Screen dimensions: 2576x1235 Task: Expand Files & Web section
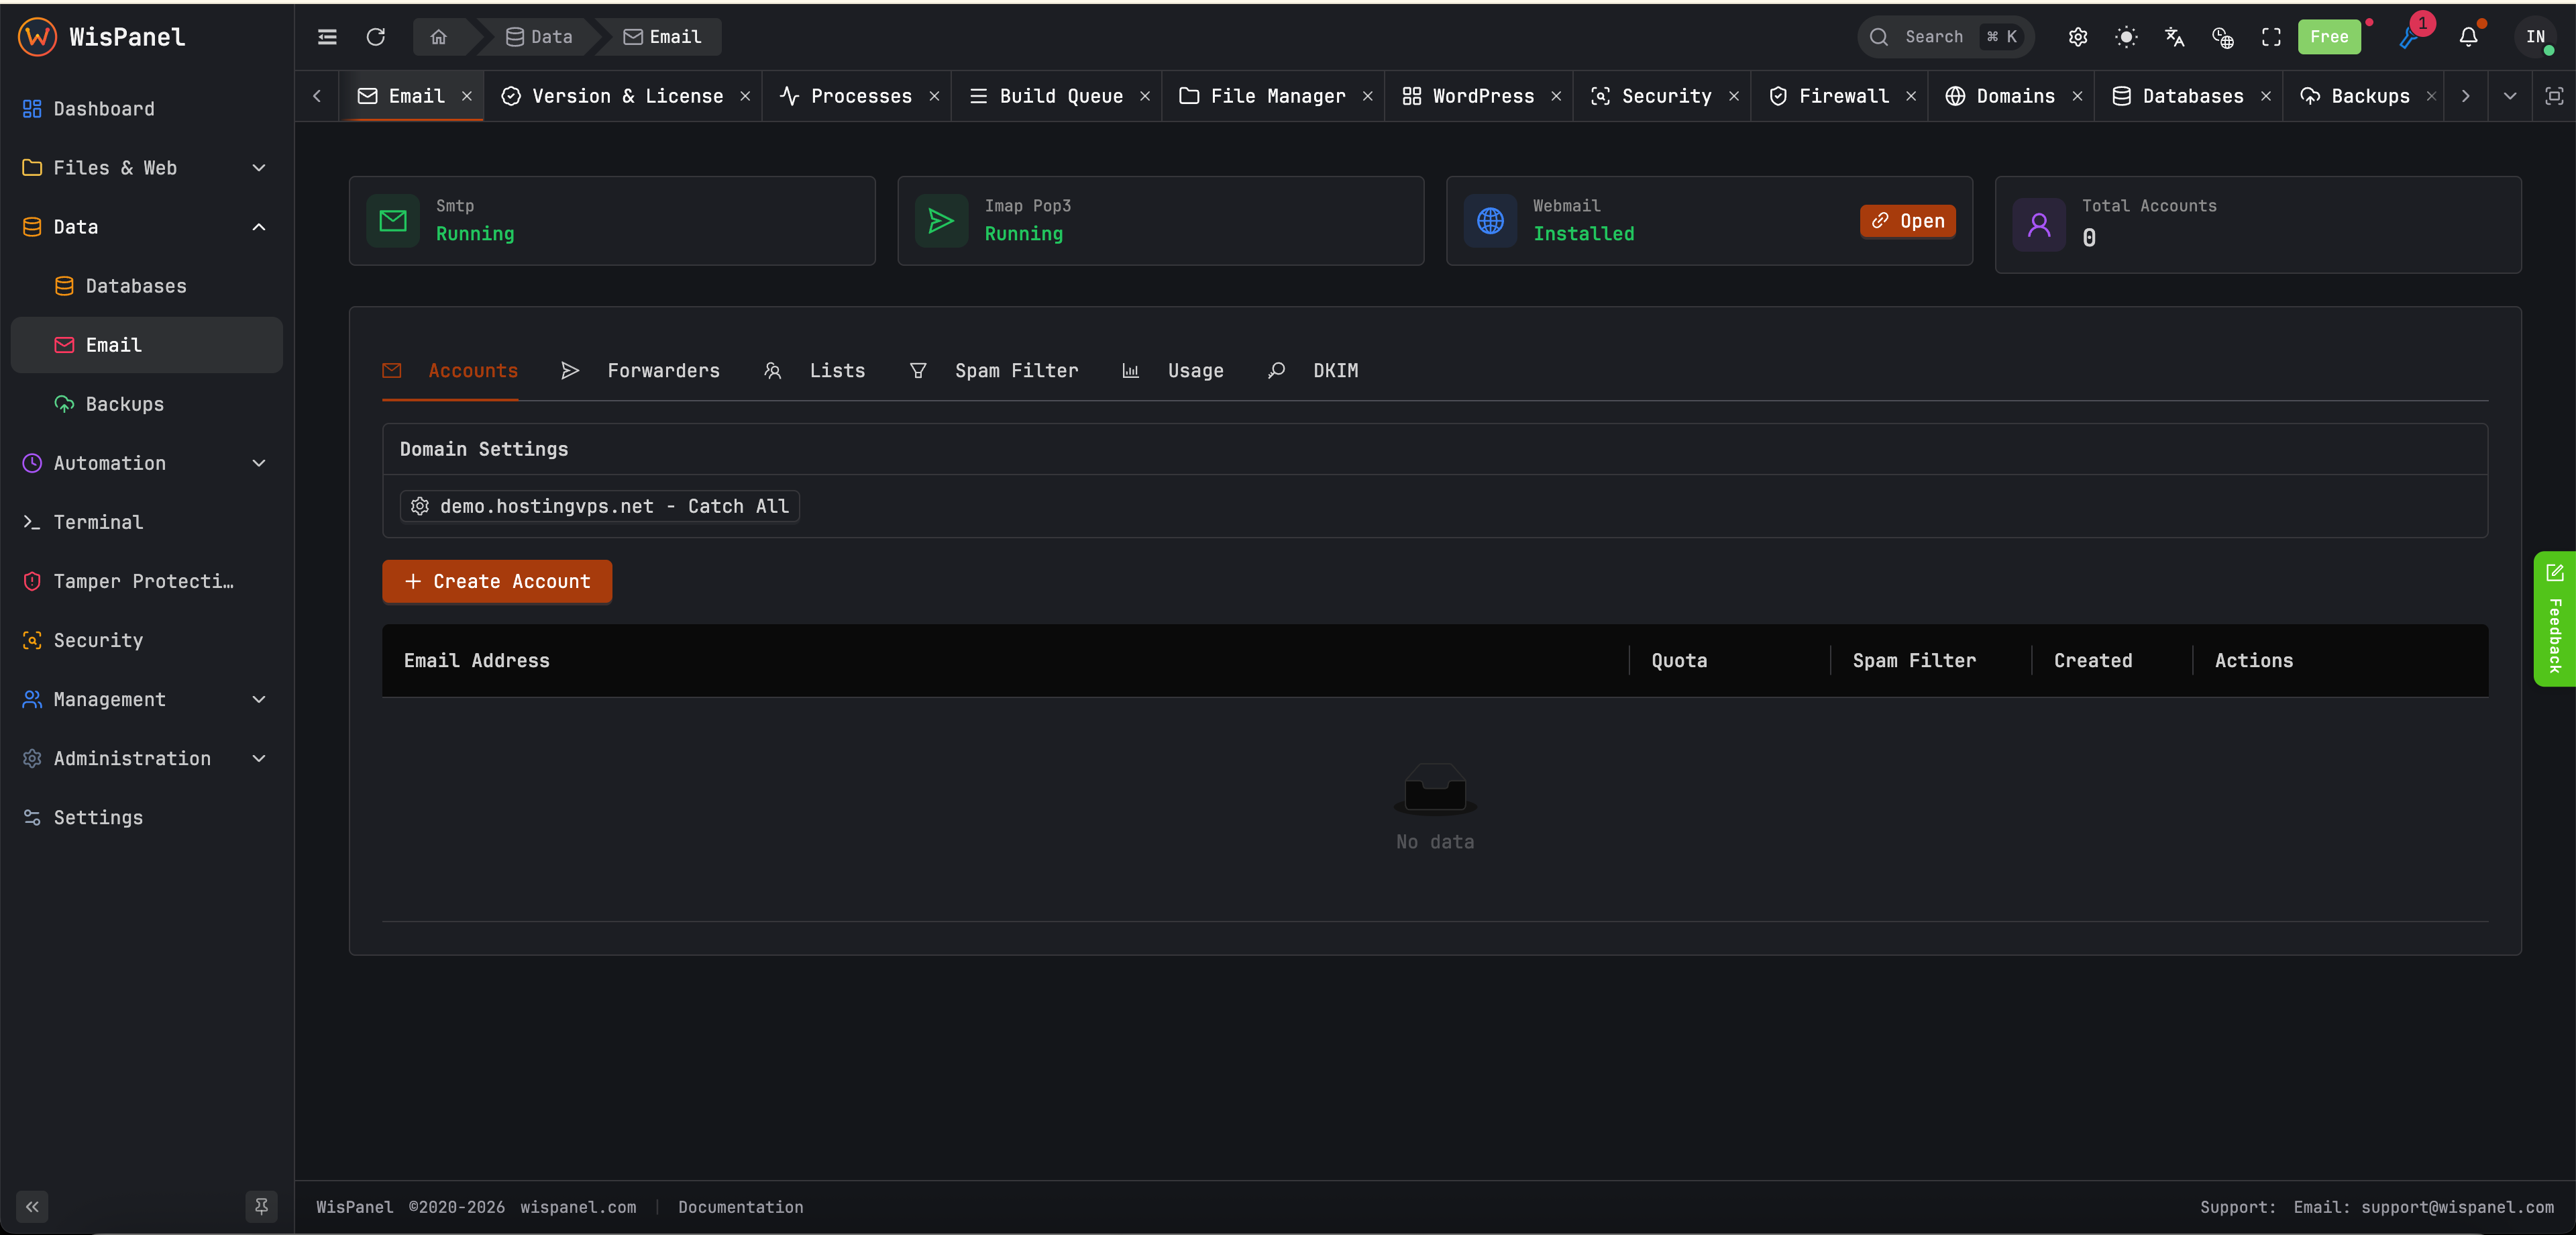pyautogui.click(x=146, y=167)
